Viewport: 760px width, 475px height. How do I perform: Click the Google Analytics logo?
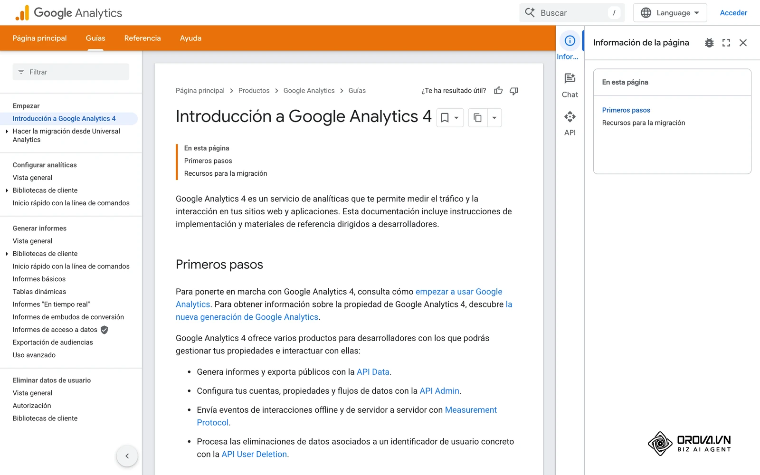[68, 13]
